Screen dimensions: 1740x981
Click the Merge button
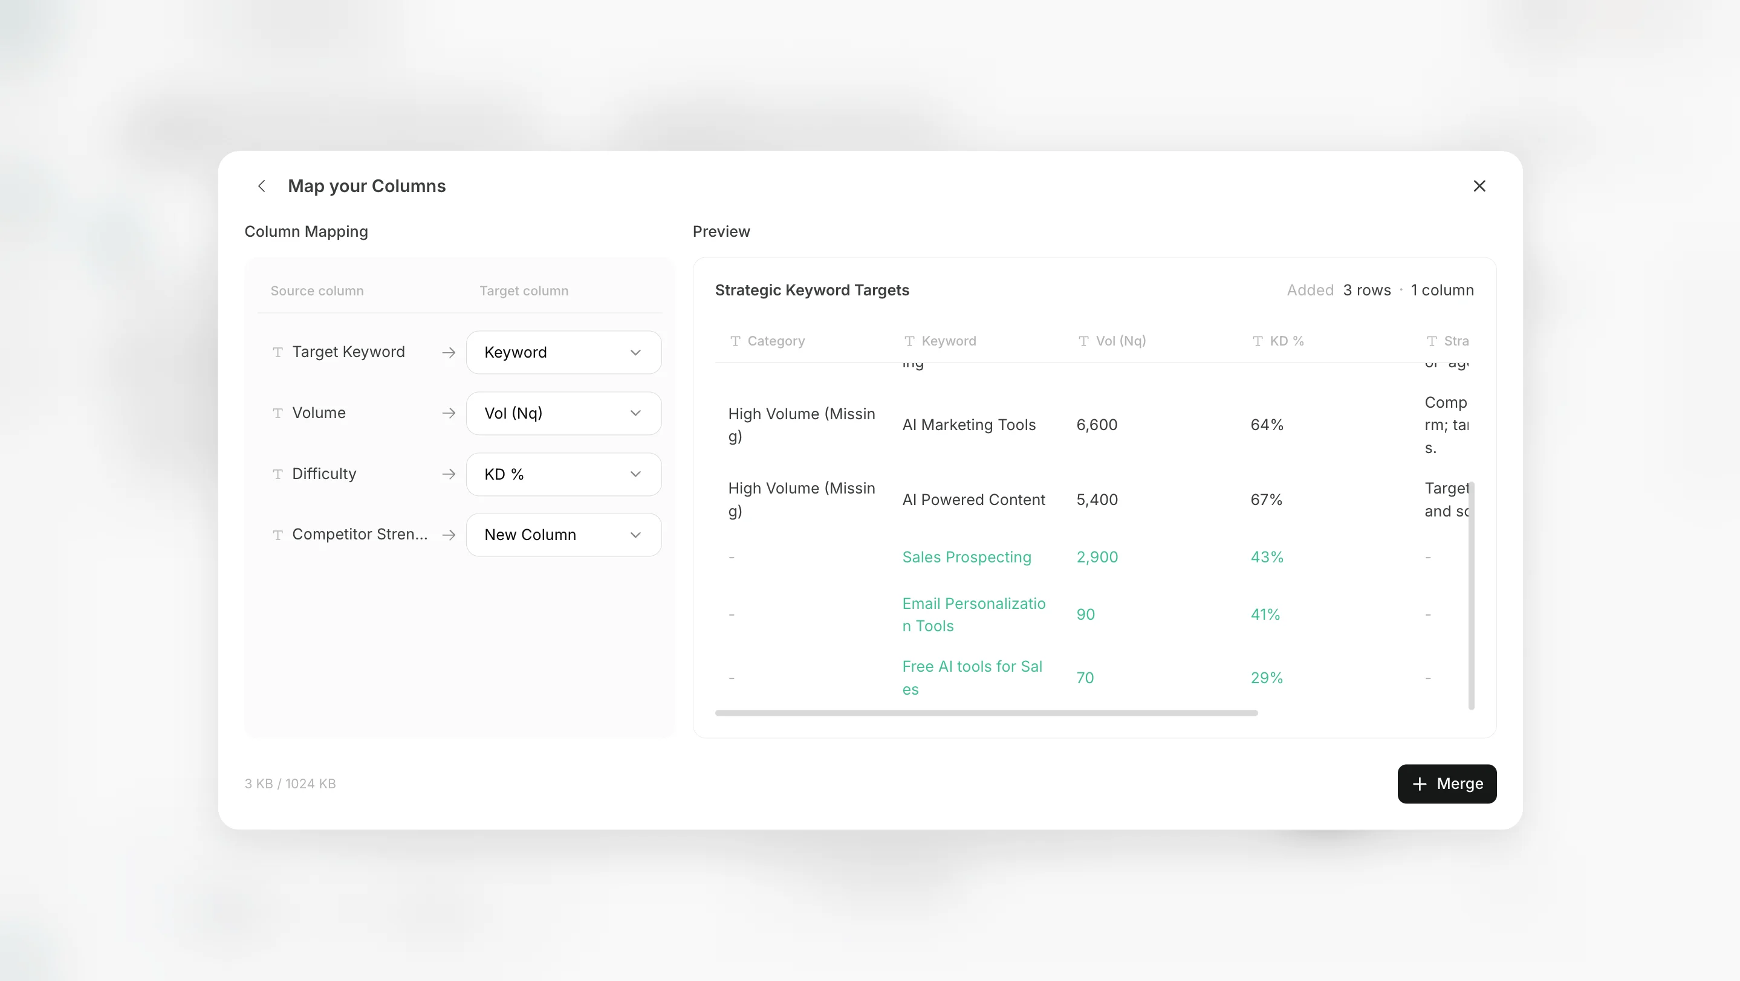coord(1447,783)
